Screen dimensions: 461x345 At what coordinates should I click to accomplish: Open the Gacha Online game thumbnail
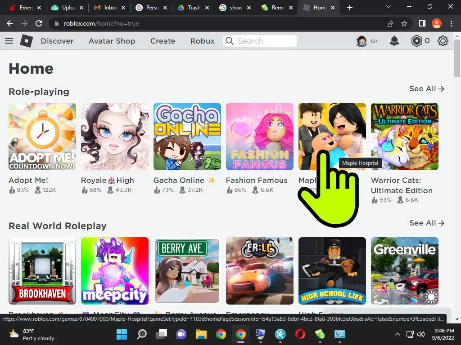pyautogui.click(x=187, y=137)
